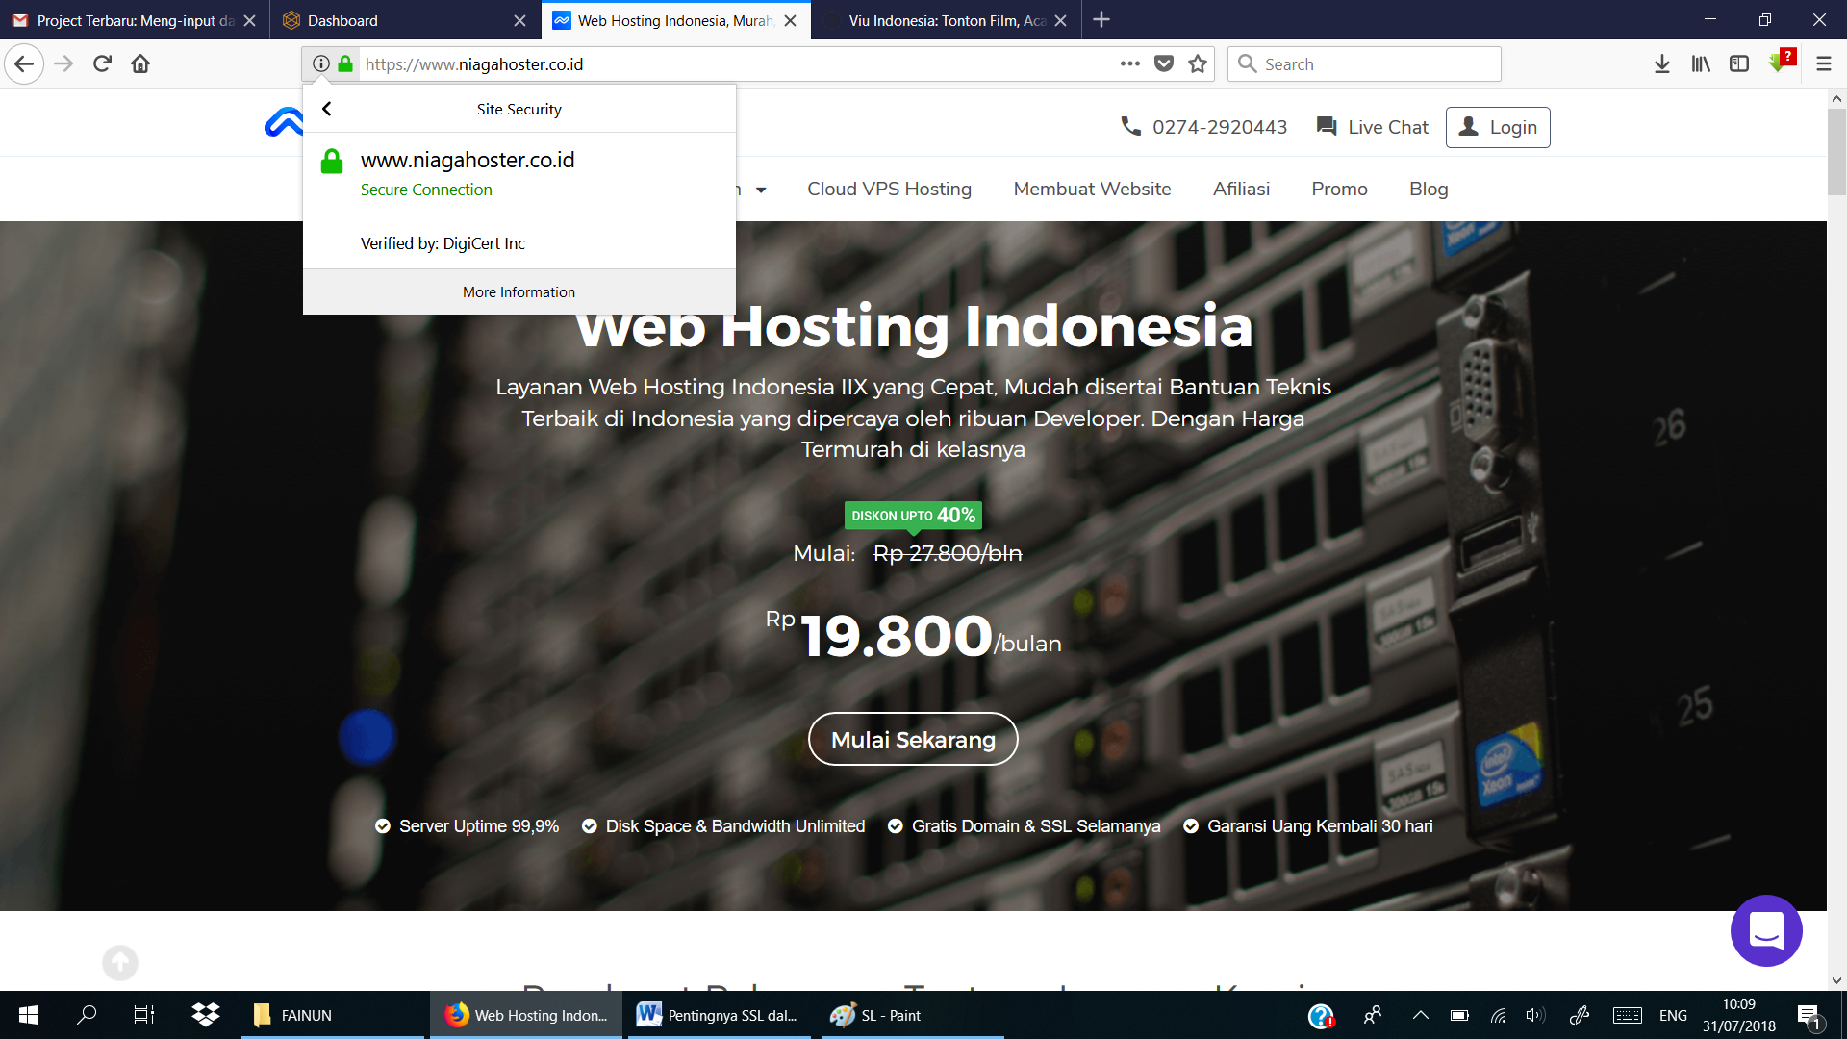Click scroll-to-top arrow button
This screenshot has width=1847, height=1039.
point(120,962)
